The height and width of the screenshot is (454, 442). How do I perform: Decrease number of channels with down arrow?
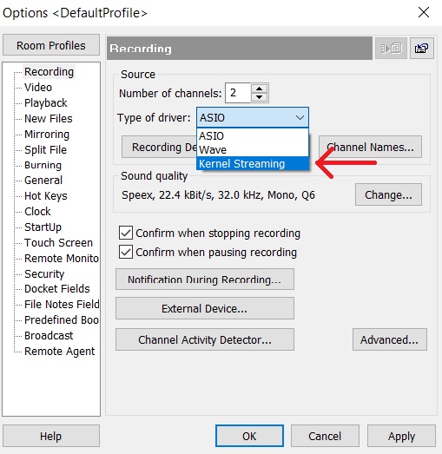(x=260, y=97)
